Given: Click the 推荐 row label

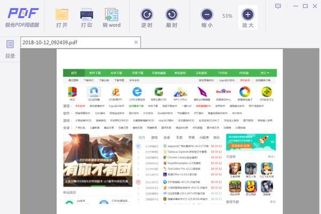Looking at the screenshot, I should [66, 106].
